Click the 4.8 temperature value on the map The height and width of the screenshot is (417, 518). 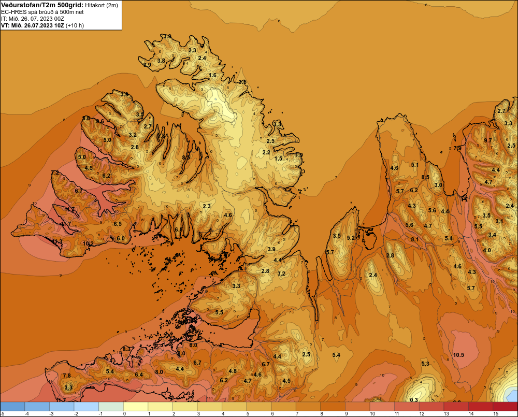[233, 371]
